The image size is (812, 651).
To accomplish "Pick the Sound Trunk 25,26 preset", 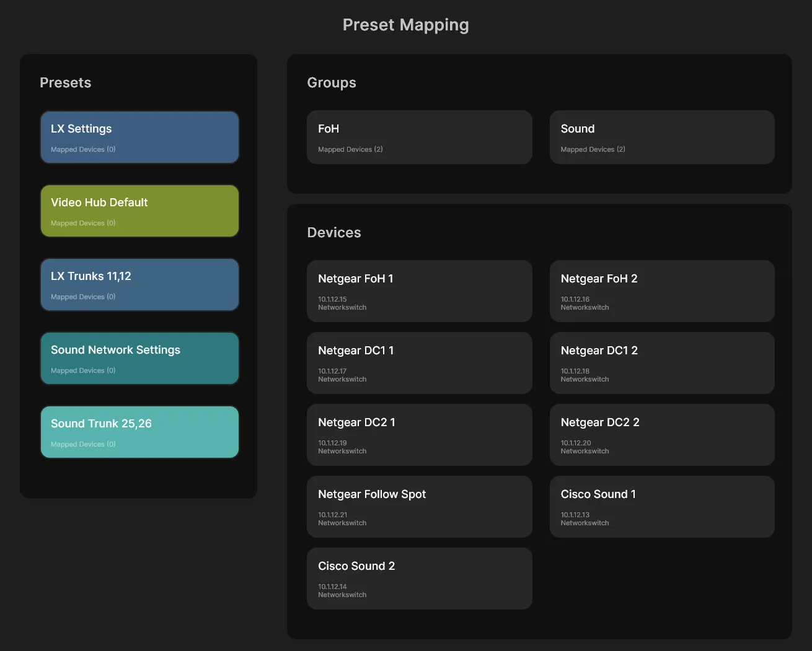I will point(139,432).
